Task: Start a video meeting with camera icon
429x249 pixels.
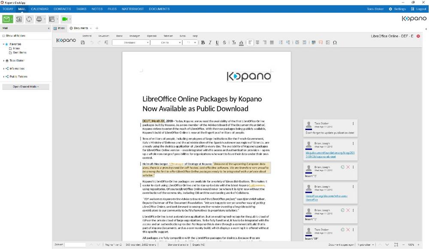Action: tap(64, 19)
